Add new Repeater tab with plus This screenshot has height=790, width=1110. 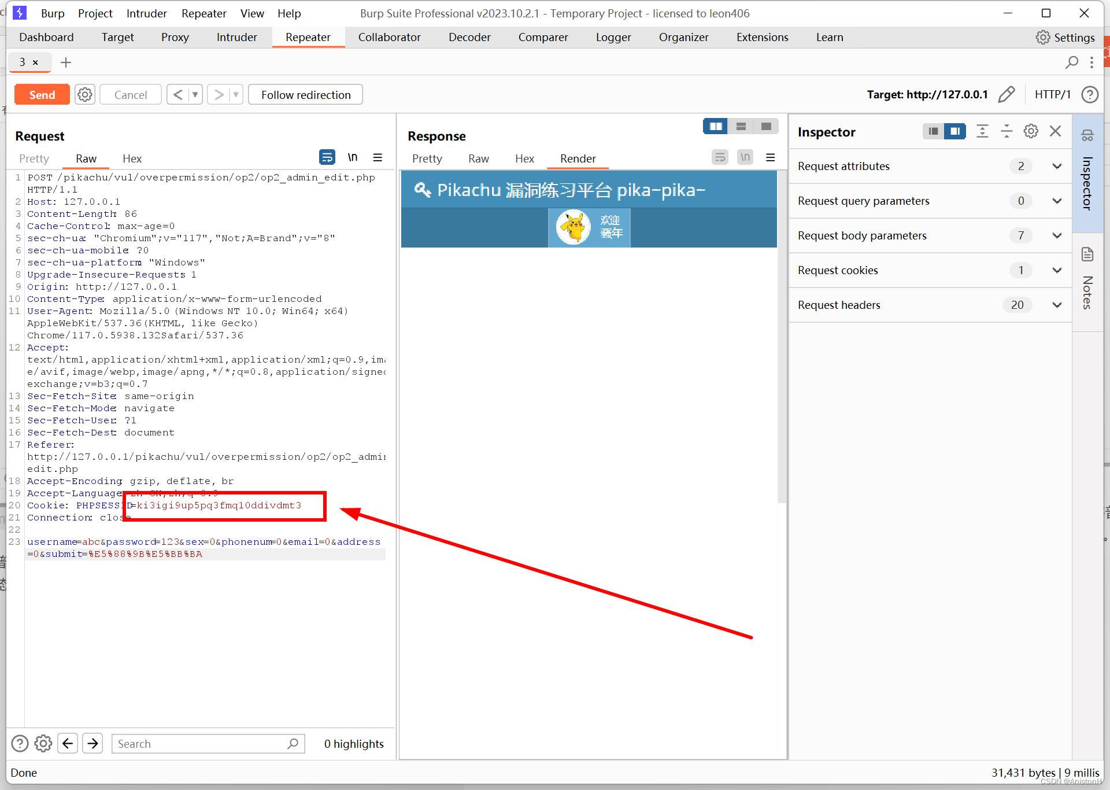click(66, 62)
